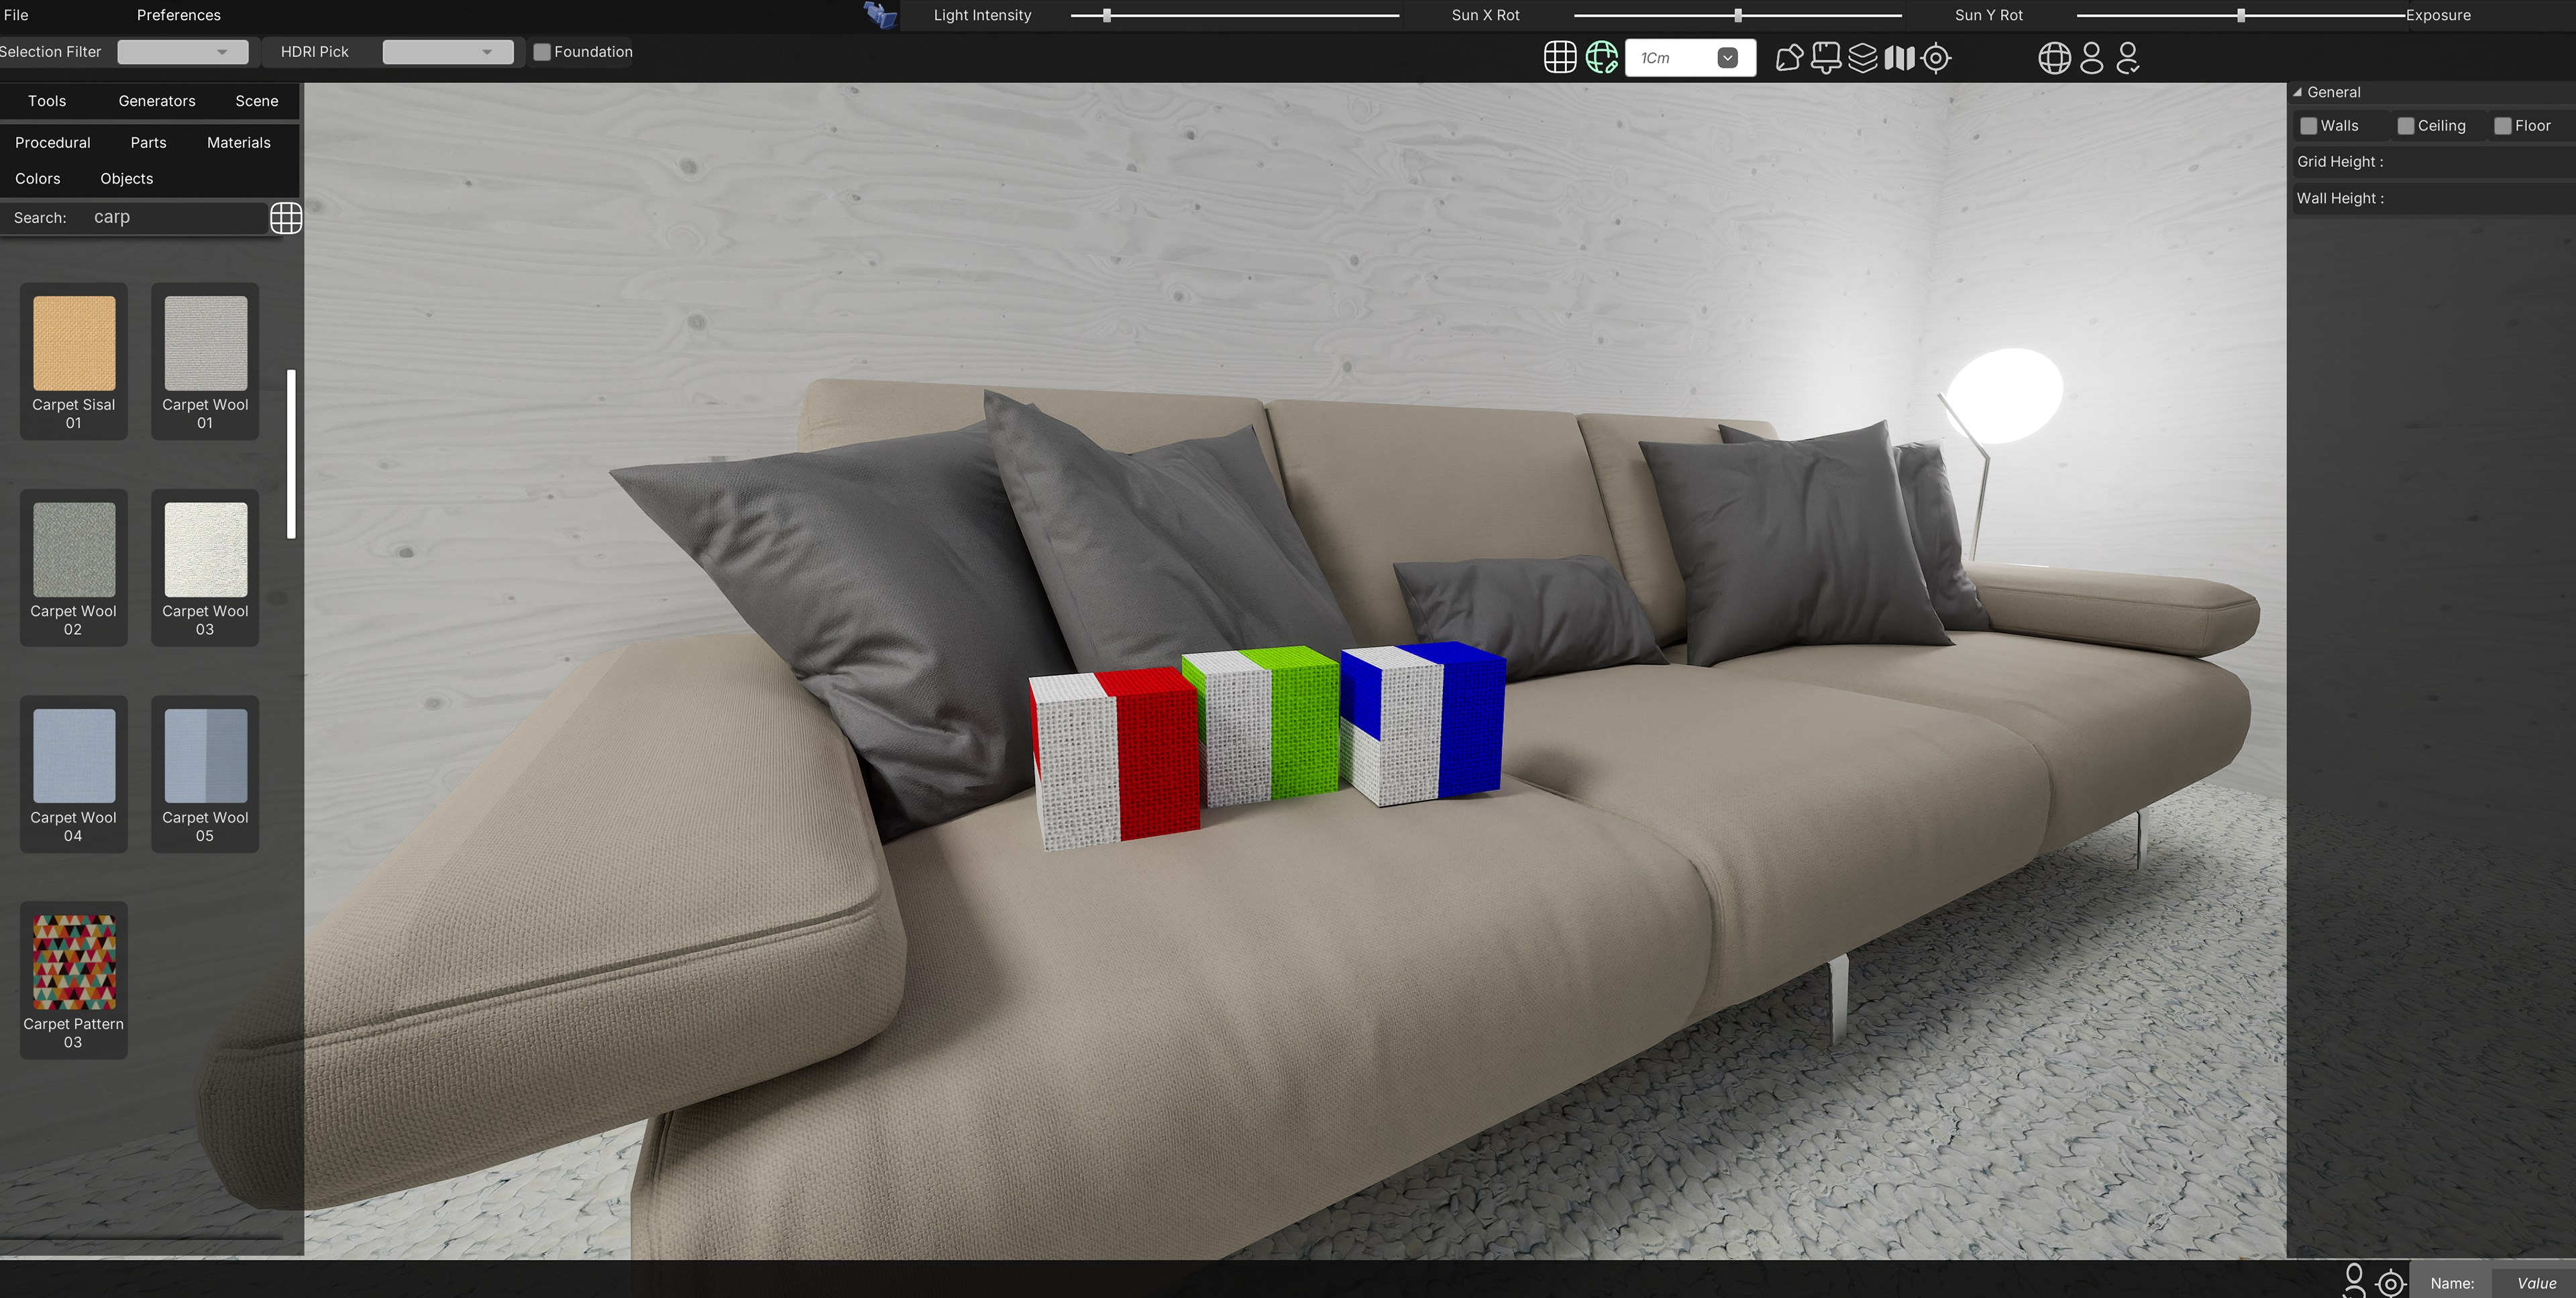The image size is (2576, 1298).
Task: Open the stacked layers icon
Action: click(1862, 58)
